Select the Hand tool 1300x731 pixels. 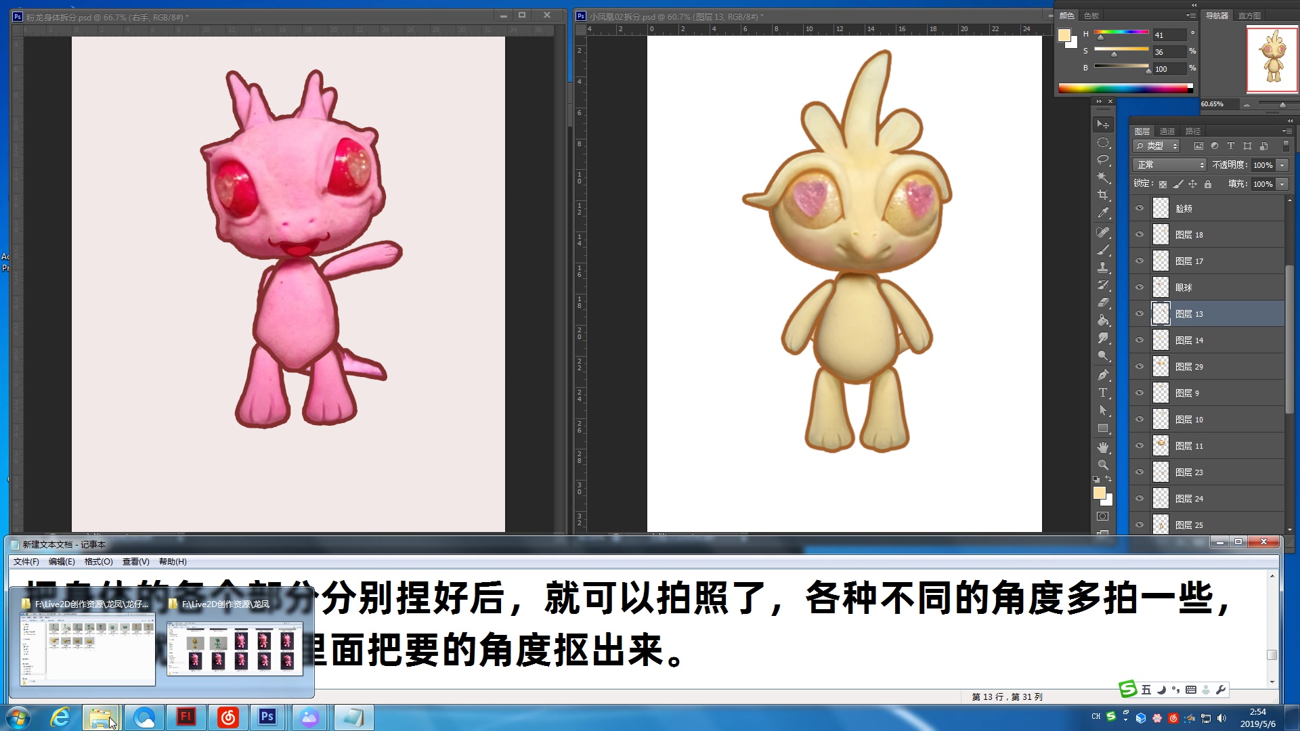1103,447
